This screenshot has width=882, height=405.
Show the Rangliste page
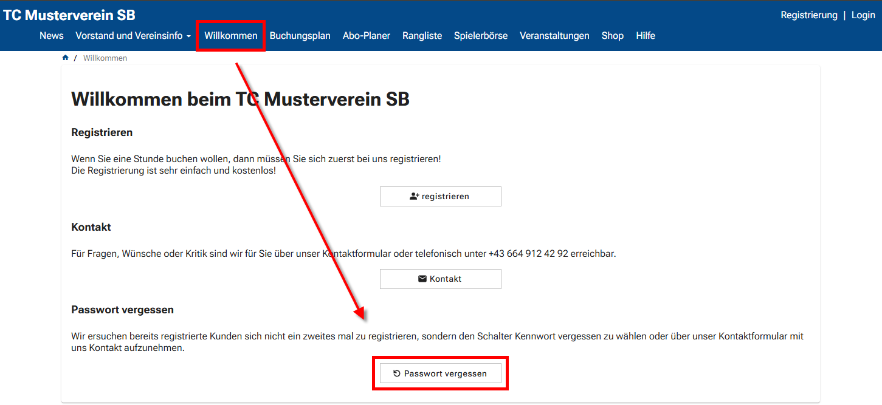tap(422, 36)
